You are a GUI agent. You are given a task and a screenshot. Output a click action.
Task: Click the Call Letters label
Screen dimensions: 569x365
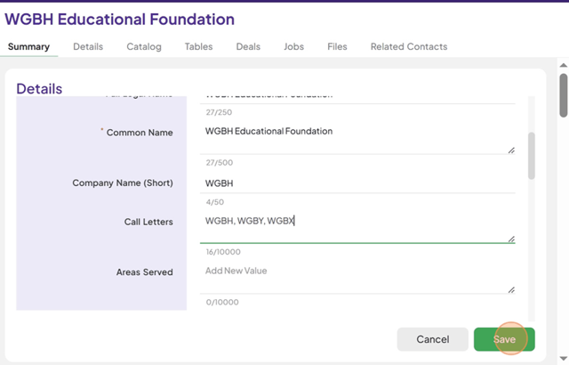(x=148, y=222)
